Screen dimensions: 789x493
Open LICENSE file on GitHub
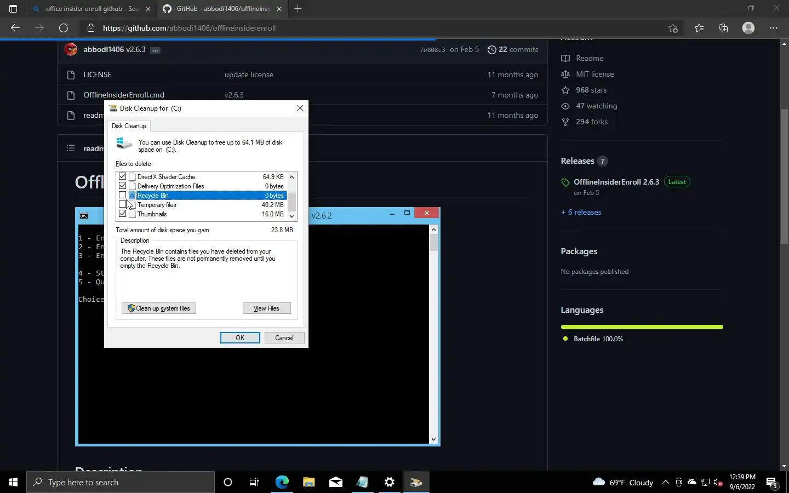[98, 74]
